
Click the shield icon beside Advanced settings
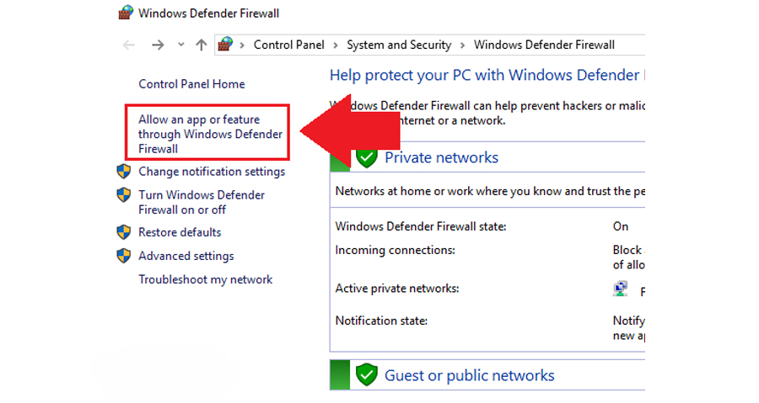click(124, 256)
